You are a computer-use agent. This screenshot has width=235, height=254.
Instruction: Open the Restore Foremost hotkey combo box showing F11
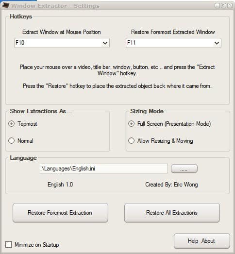[x=173, y=43]
